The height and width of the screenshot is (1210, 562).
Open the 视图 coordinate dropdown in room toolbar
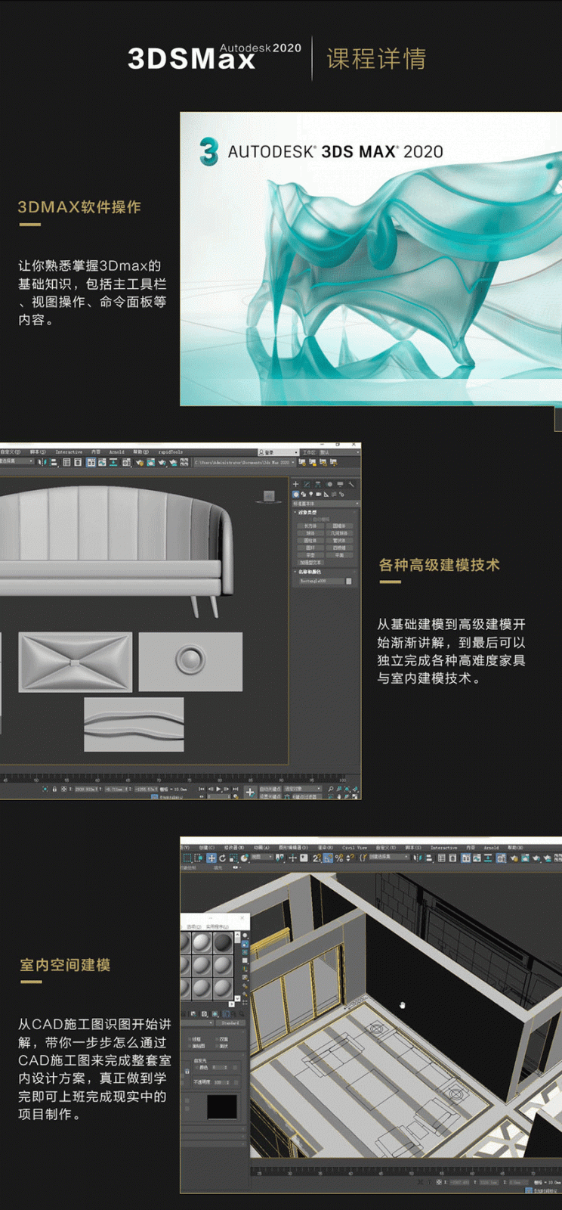coord(262,858)
